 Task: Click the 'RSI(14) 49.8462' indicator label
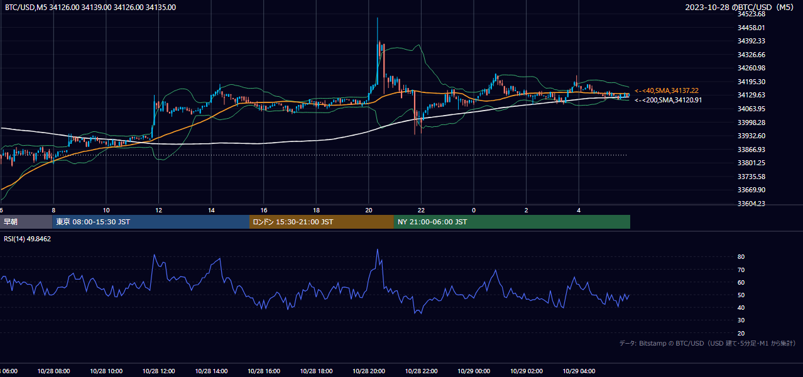(x=28, y=239)
